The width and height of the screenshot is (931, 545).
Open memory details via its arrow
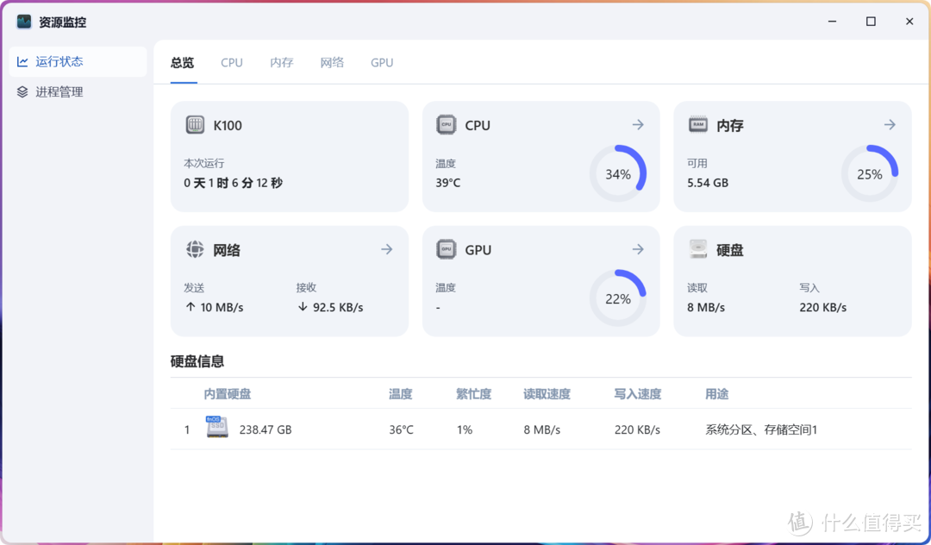(x=890, y=124)
